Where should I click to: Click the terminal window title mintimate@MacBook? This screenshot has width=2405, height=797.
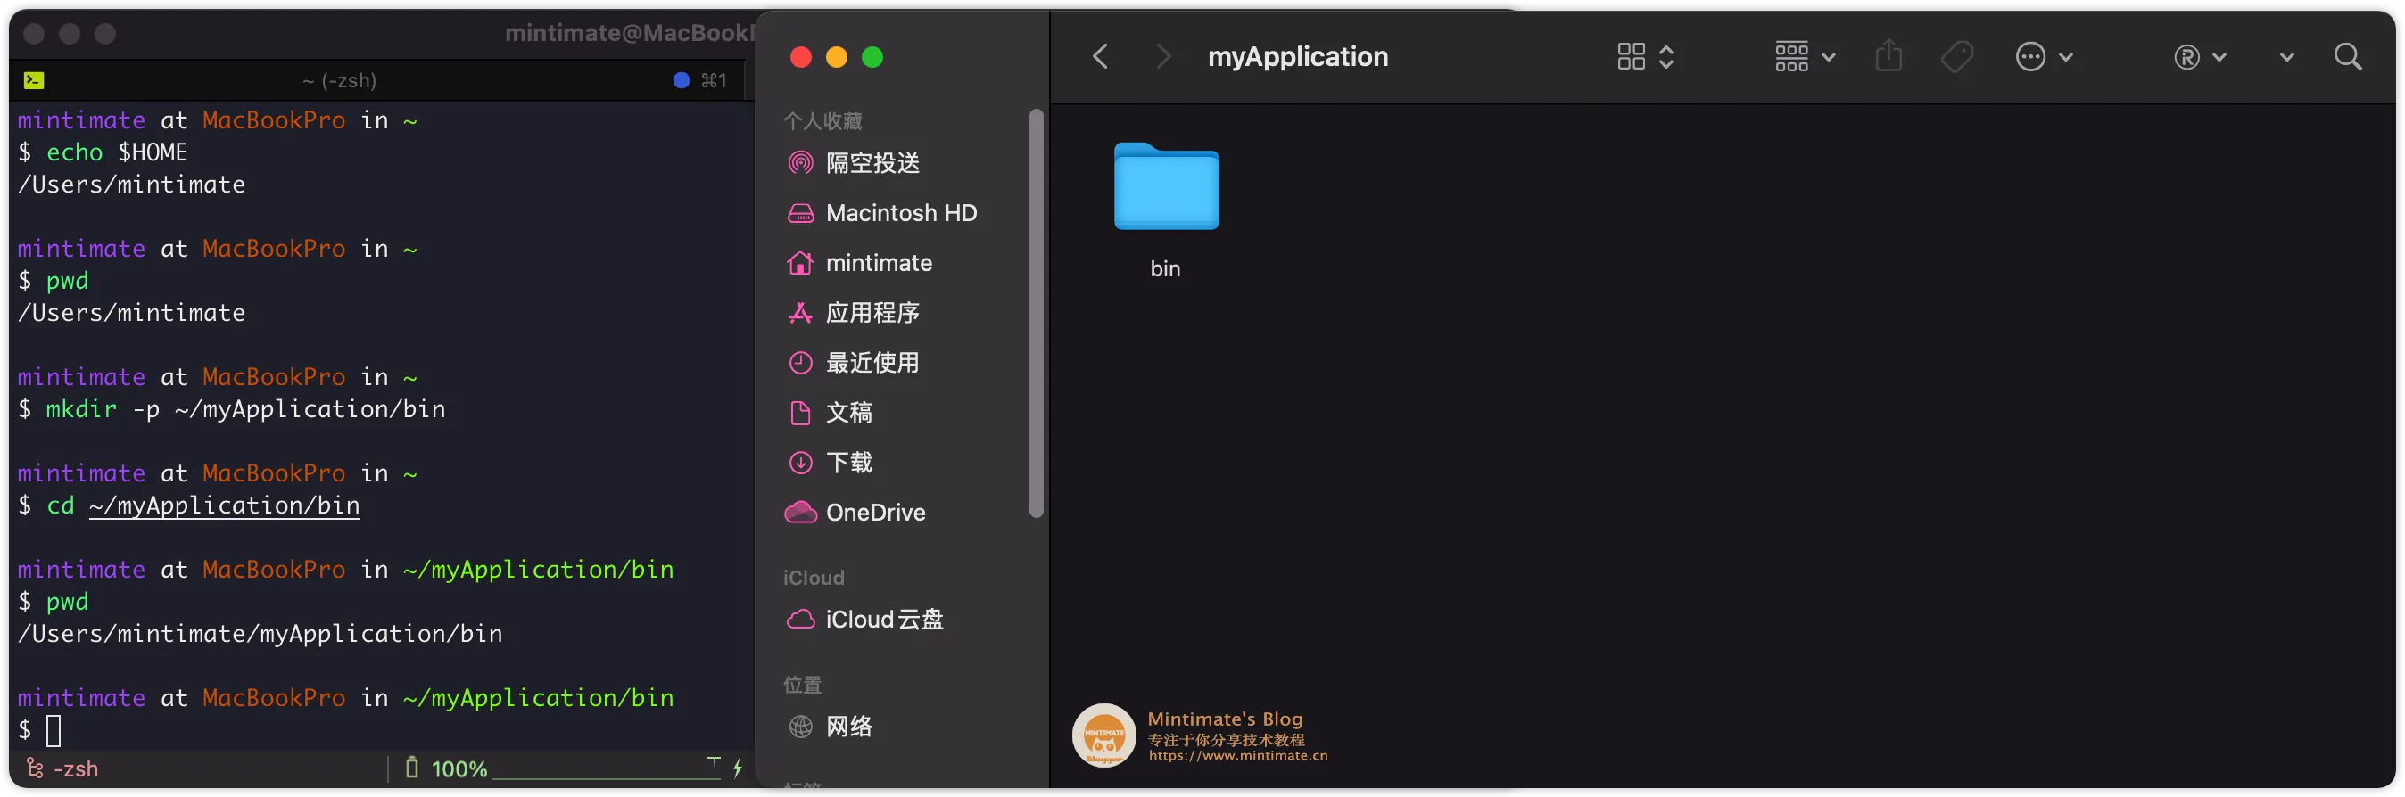[x=629, y=34]
